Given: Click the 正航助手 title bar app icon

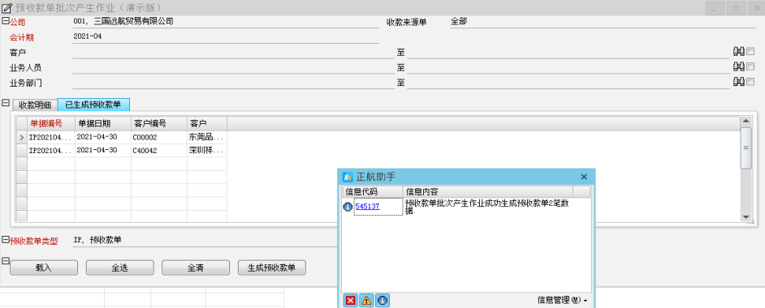Looking at the screenshot, I should pos(348,177).
